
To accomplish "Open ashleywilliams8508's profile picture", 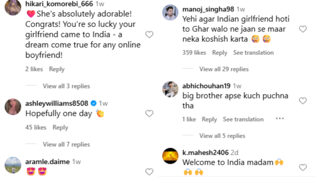I will click(x=13, y=106).
